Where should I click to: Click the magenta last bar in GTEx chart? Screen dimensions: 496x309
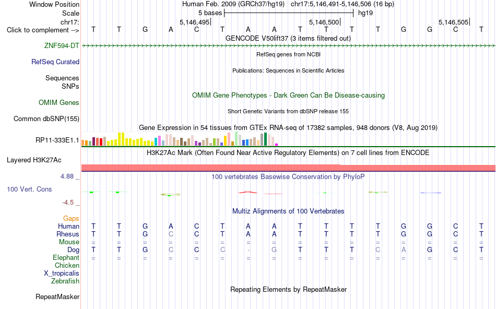click(x=277, y=145)
